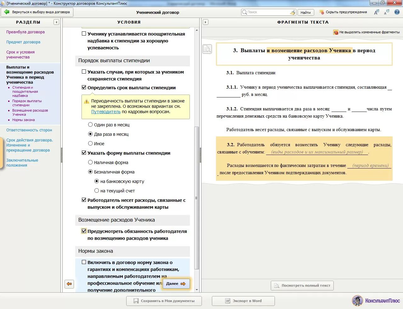Open help with the question mark icon
The image size is (403, 309).
coord(397,12)
